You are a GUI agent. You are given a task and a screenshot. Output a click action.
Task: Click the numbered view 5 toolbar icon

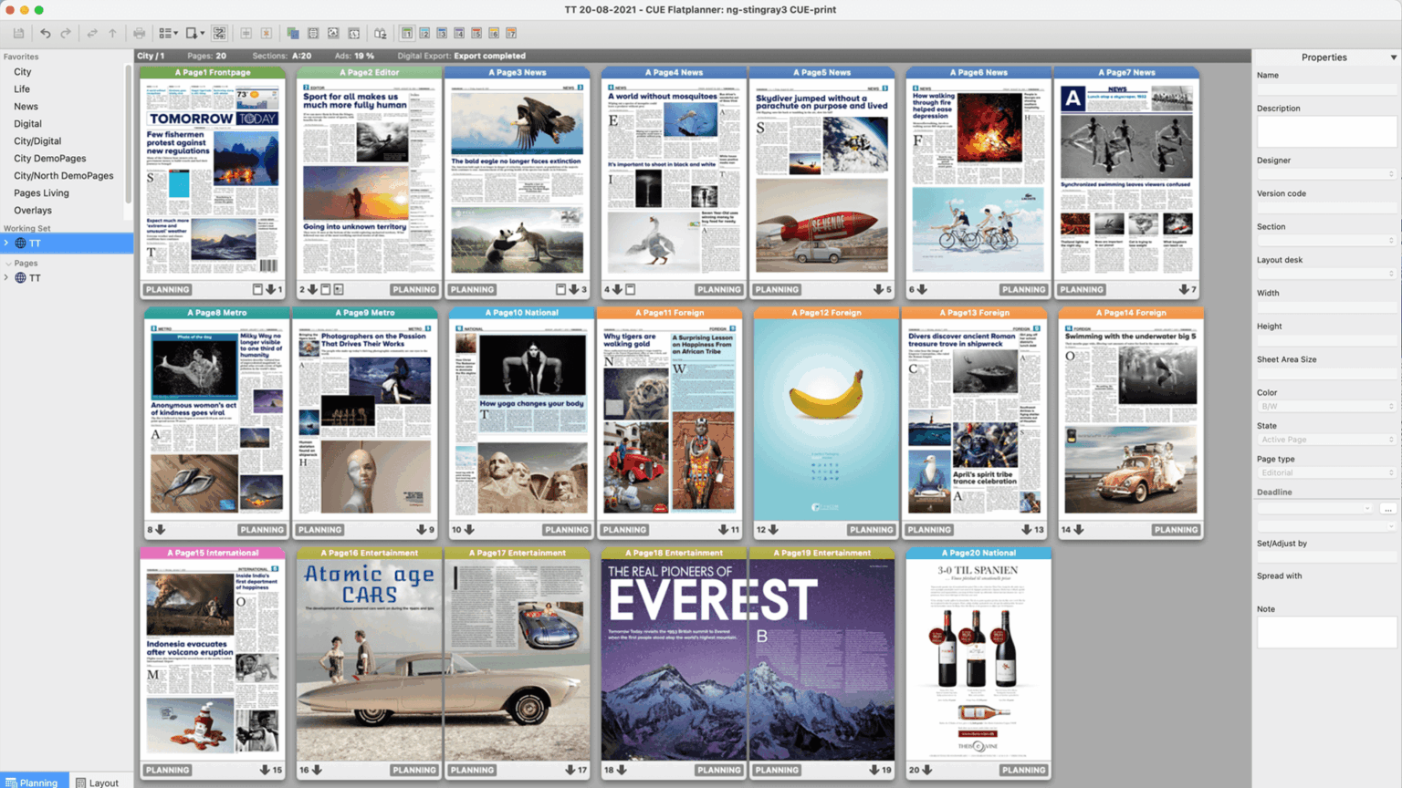click(x=476, y=33)
